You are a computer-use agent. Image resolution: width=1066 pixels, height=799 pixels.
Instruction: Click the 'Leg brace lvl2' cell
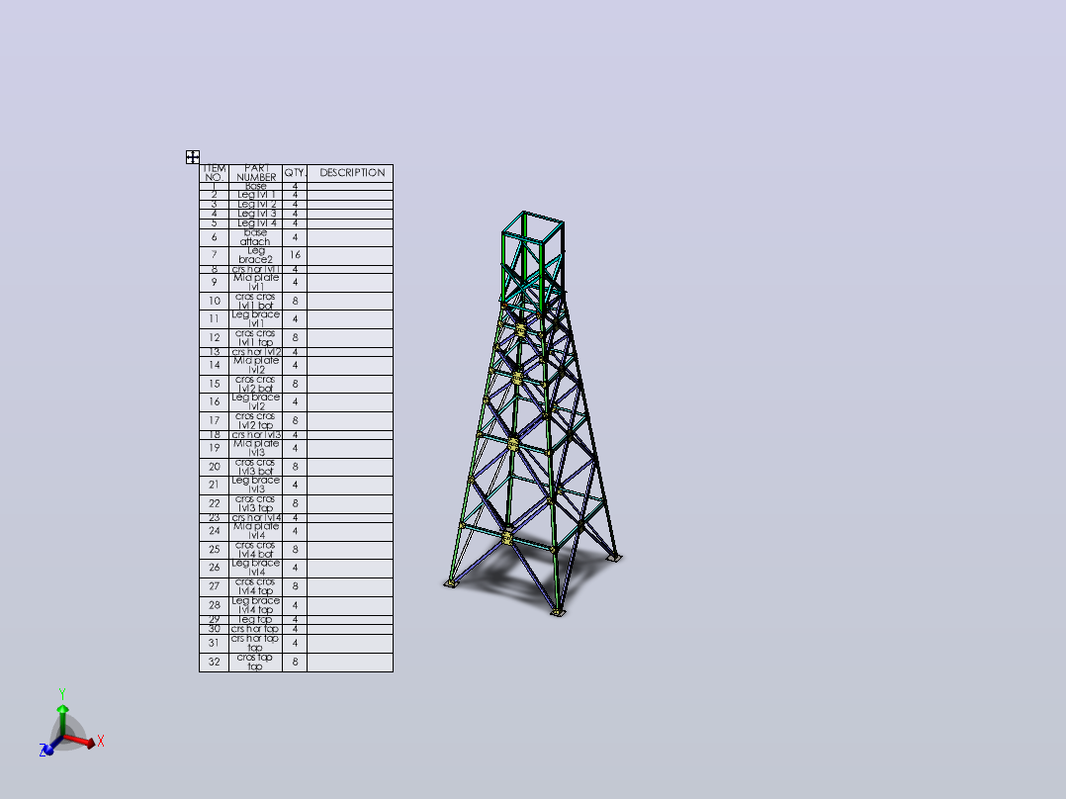(255, 402)
